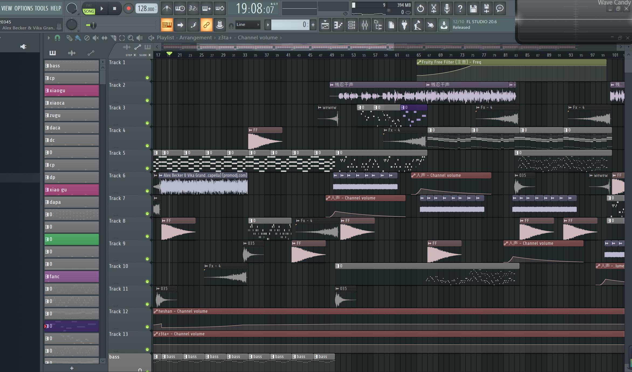Select the playlist paint brush tool

[78, 38]
